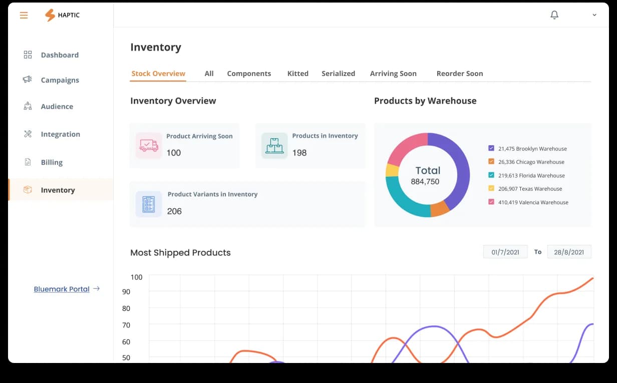Toggle the Brooklyn Warehouse legend checkbox

tap(491, 148)
